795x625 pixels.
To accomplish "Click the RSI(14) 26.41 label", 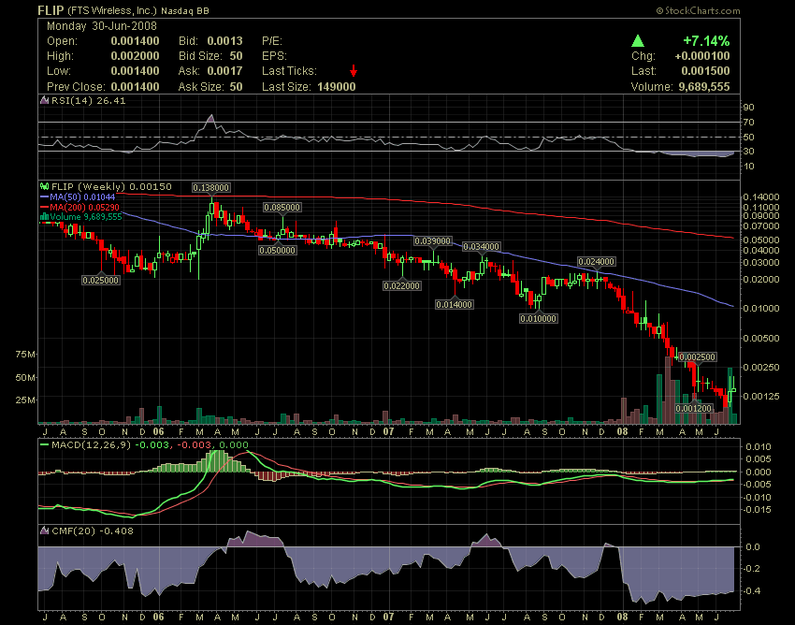I will point(88,100).
